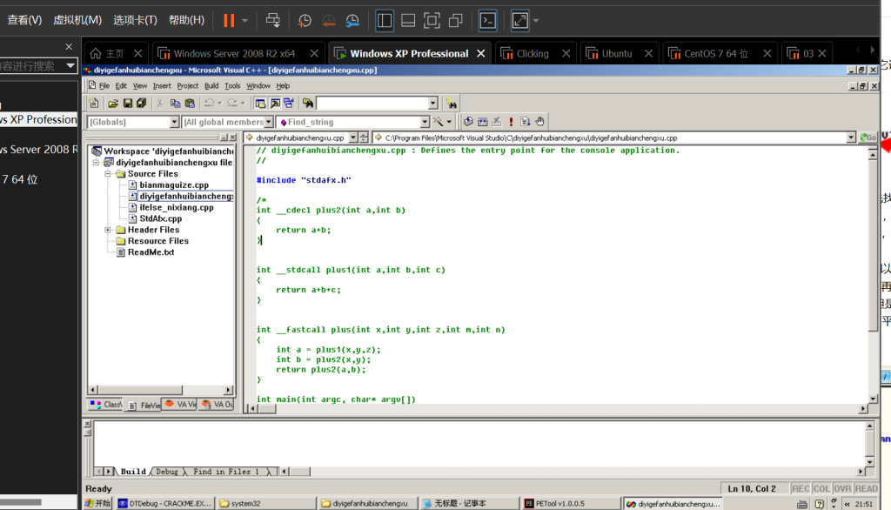Open the Build menu
This screenshot has width=891, height=510.
click(x=211, y=86)
